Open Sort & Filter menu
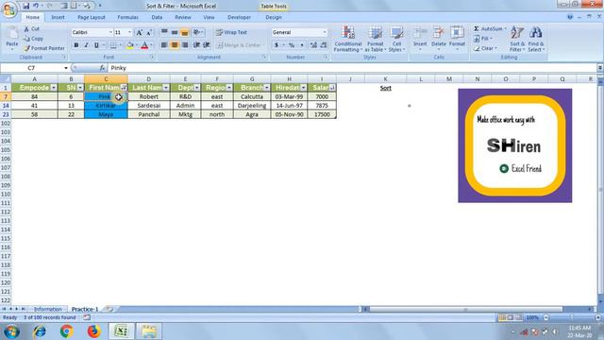 click(x=516, y=39)
